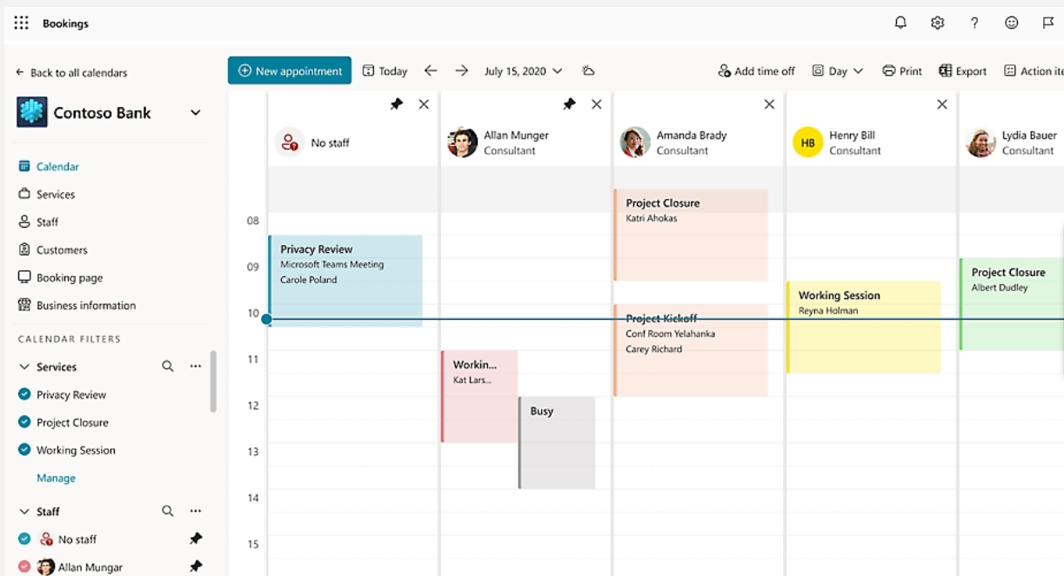This screenshot has width=1064, height=576.
Task: Uncheck the No staff filter
Action: 24,539
